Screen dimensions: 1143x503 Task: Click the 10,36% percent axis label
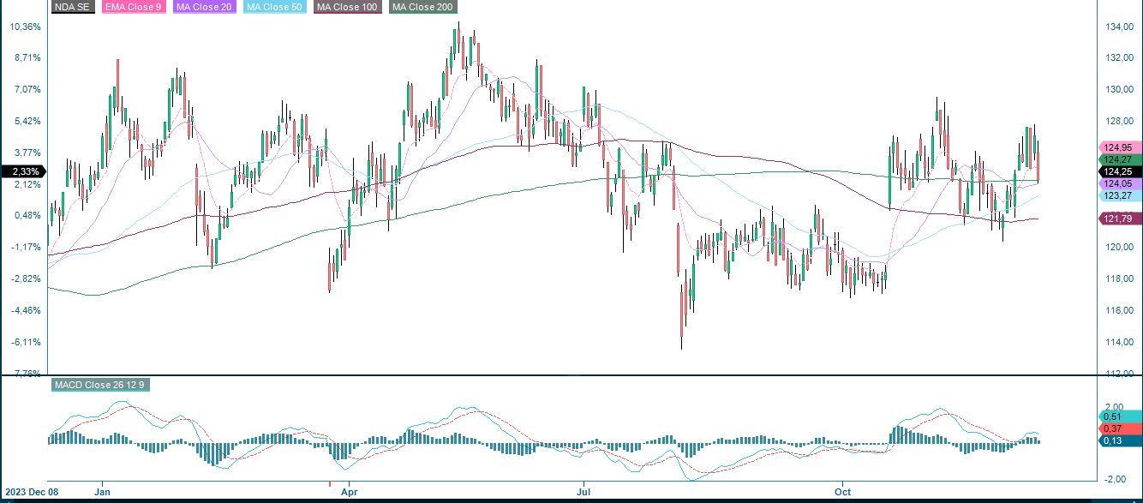25,27
